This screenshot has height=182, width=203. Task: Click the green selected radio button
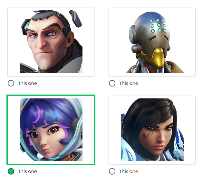pyautogui.click(x=11, y=171)
